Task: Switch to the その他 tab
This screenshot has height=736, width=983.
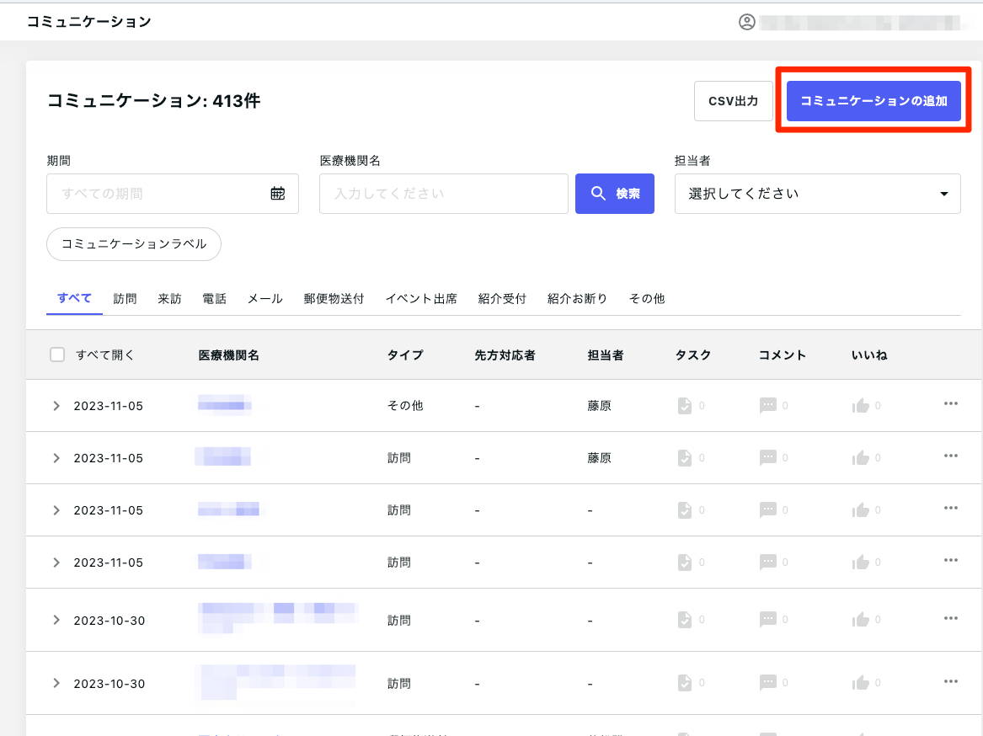Action: point(647,298)
